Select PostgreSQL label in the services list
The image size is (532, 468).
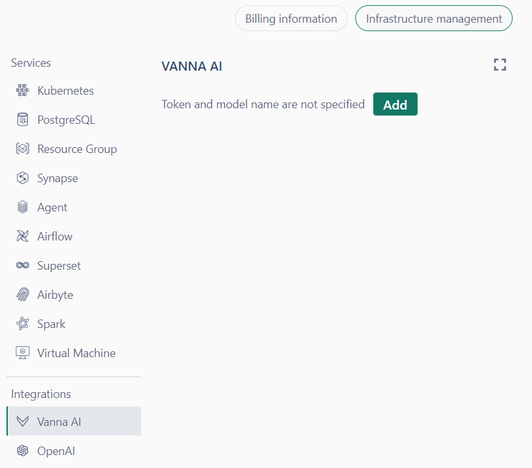point(66,120)
